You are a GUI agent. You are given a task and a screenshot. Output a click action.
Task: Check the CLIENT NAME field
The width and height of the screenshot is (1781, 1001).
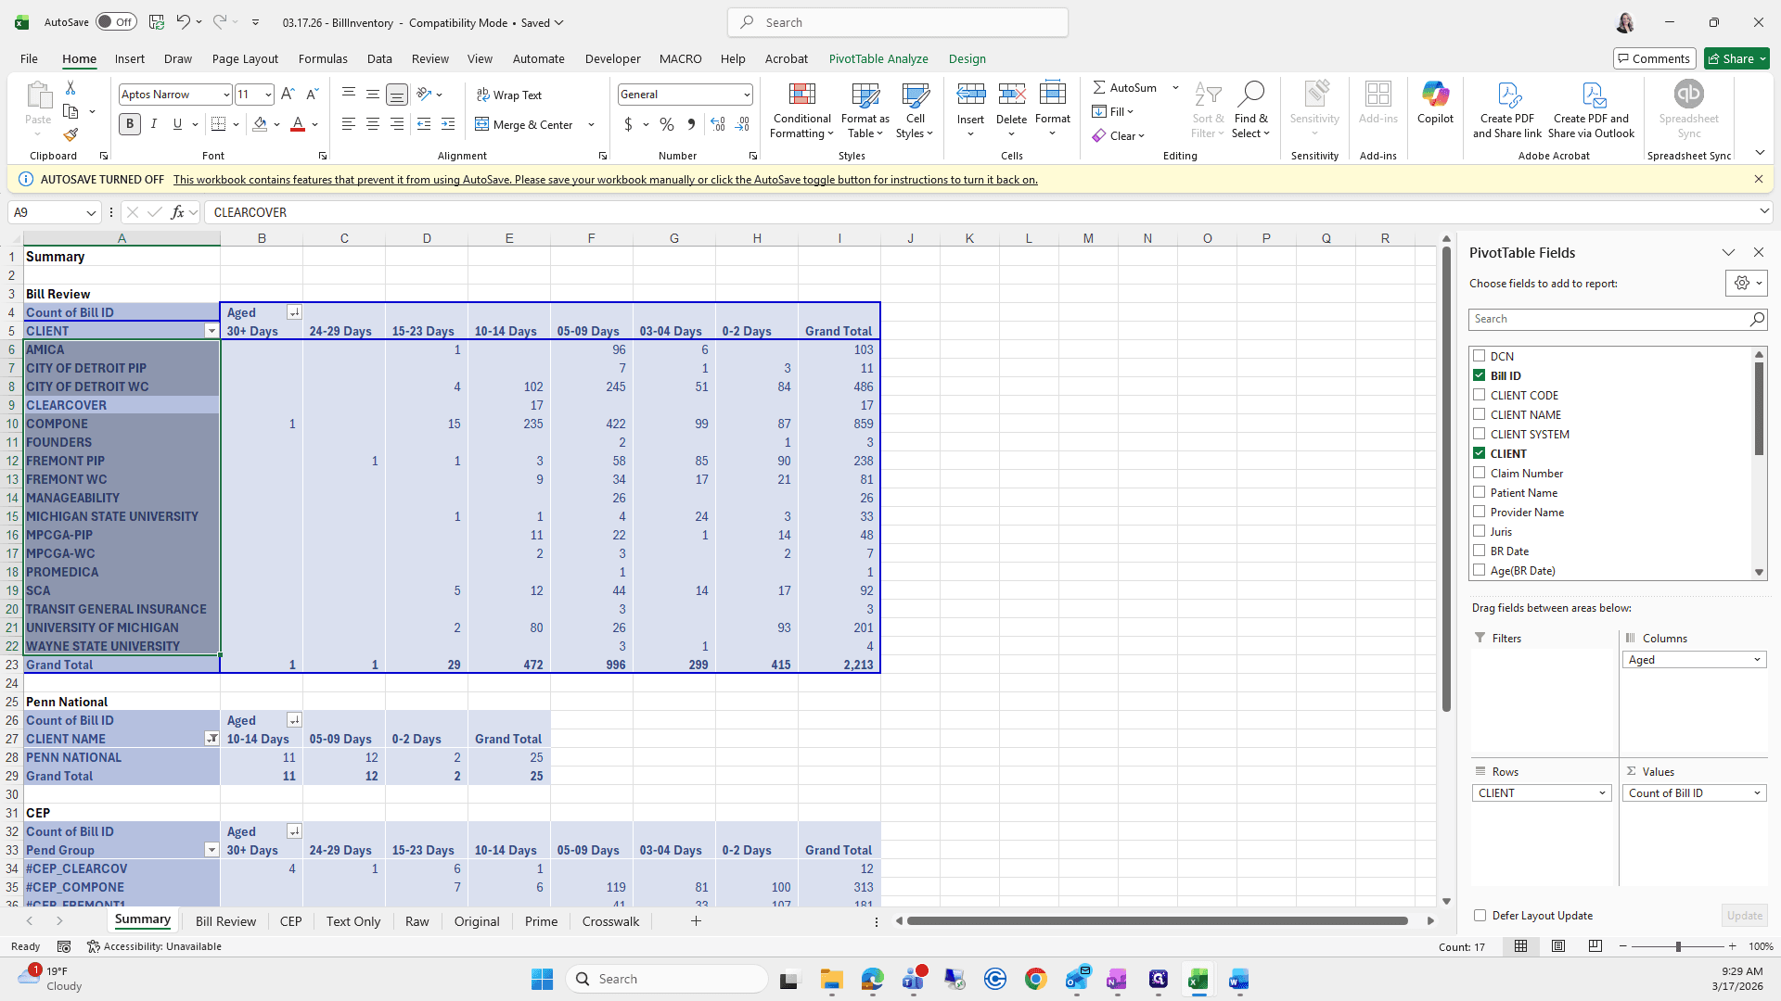click(1480, 414)
